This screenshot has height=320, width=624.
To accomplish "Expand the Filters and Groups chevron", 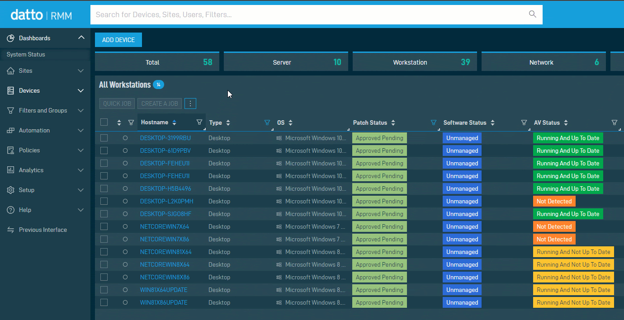I will pos(81,111).
